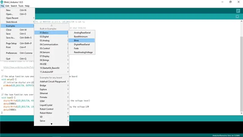
Task: Click the 'void setup() {' code line
Action: [x=9, y=79]
